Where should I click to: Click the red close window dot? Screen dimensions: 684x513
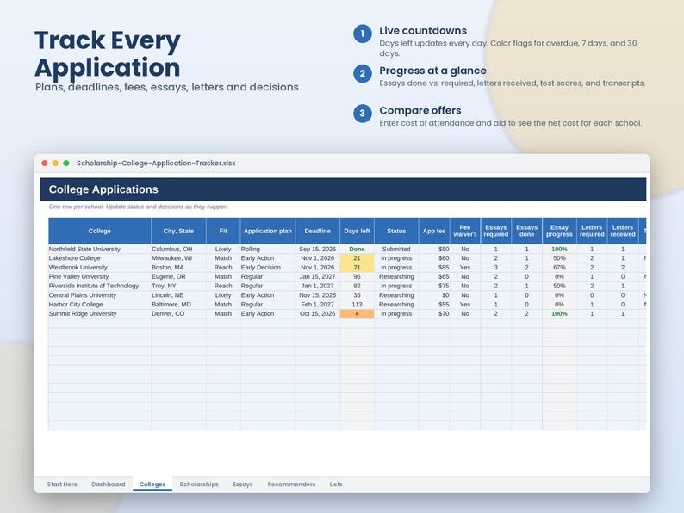point(45,163)
